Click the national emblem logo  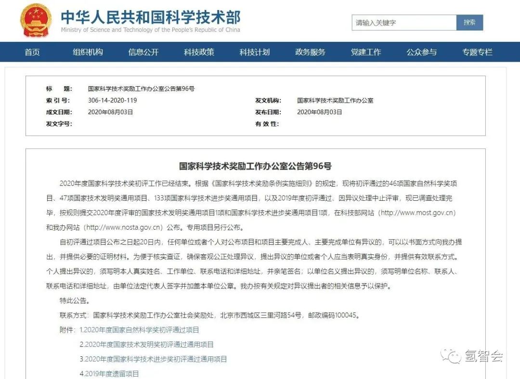(x=36, y=20)
